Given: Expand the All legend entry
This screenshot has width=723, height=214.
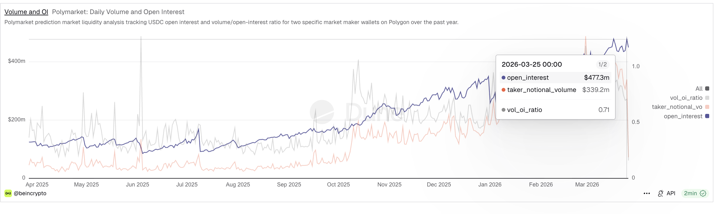Looking at the screenshot, I should 699,89.
